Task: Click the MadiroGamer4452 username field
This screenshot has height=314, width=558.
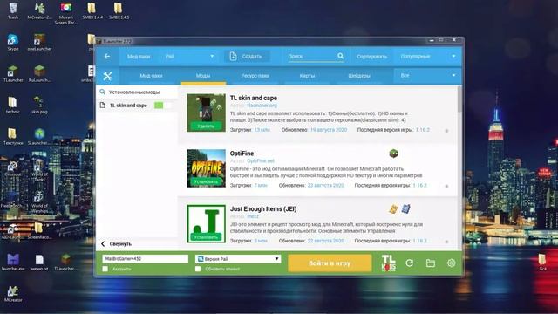Action: click(146, 259)
